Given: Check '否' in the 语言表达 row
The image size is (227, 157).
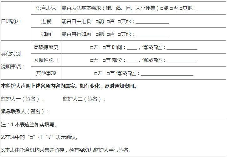Looking at the screenshot, I should [171, 8].
